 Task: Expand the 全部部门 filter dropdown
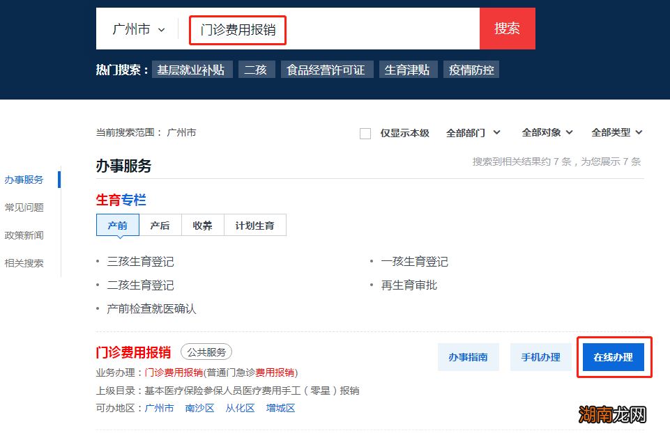(473, 132)
